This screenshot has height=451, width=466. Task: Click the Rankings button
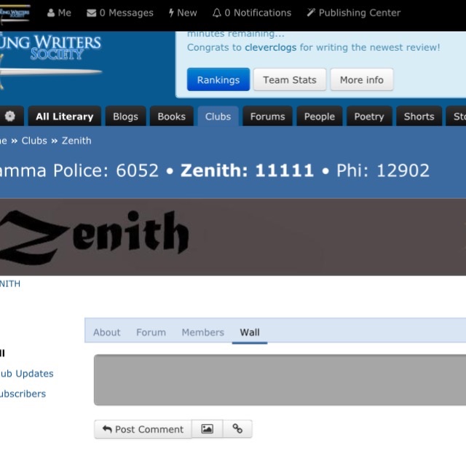click(218, 79)
